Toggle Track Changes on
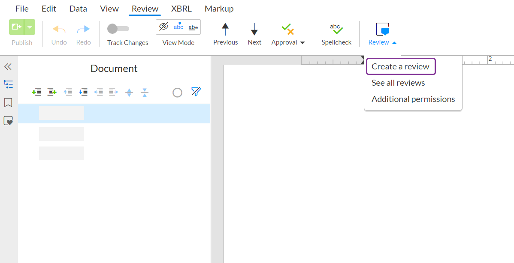514x263 pixels. pyautogui.click(x=118, y=29)
